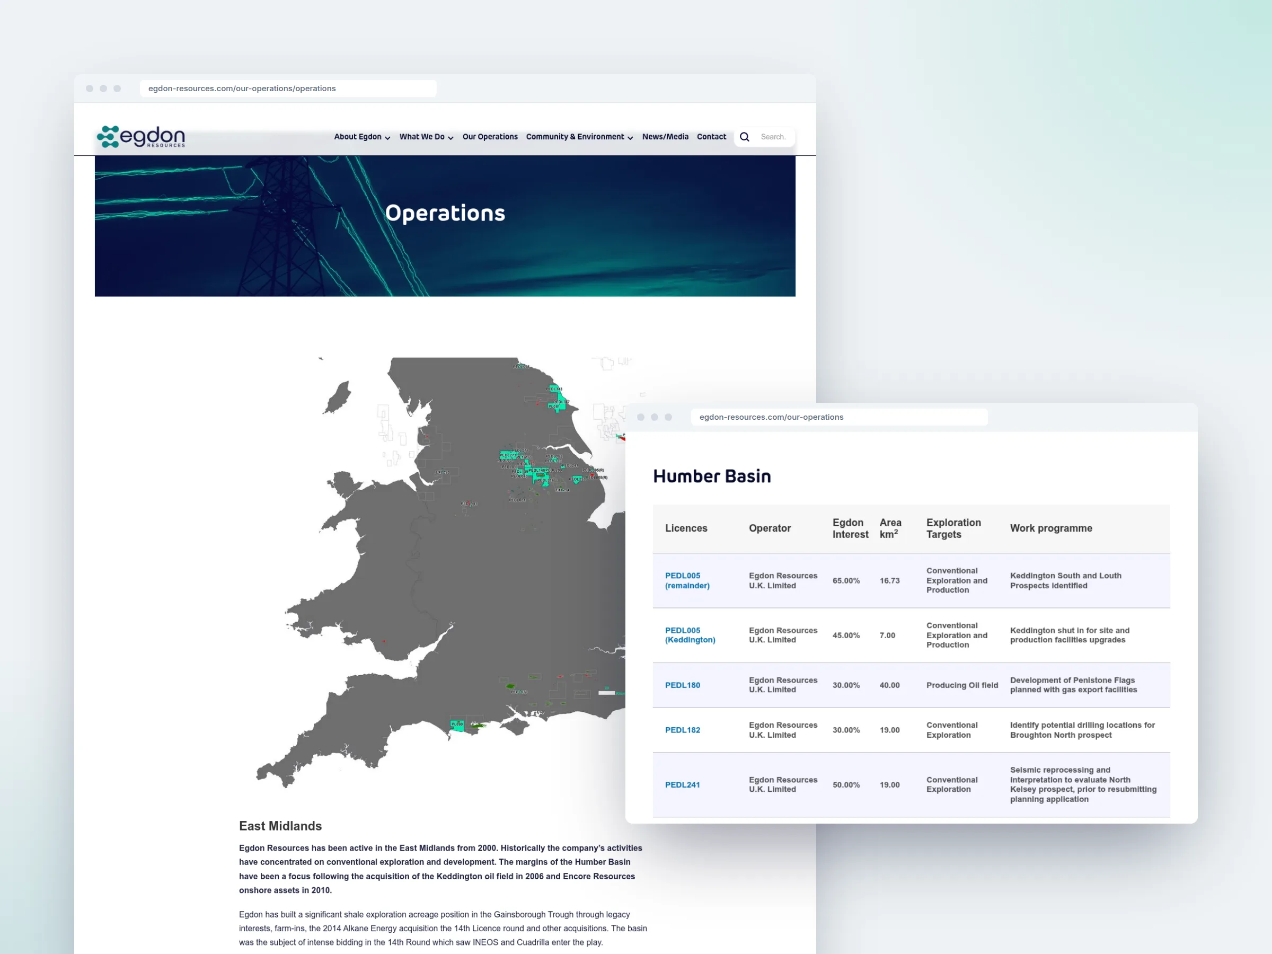The image size is (1272, 954).
Task: Click the back window's address bar
Action: point(288,89)
